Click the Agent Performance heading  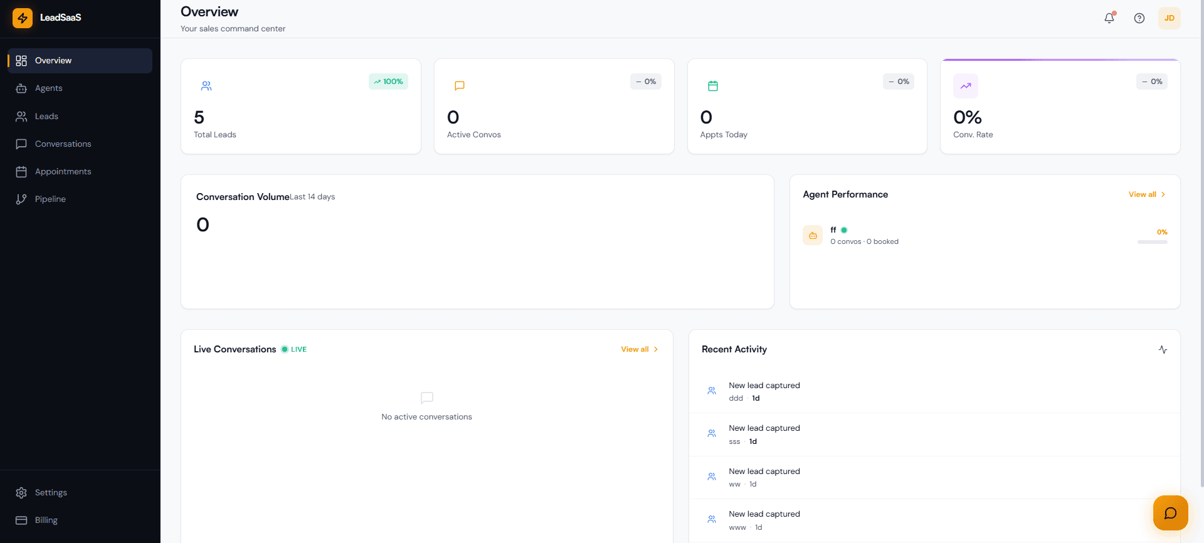click(x=845, y=194)
